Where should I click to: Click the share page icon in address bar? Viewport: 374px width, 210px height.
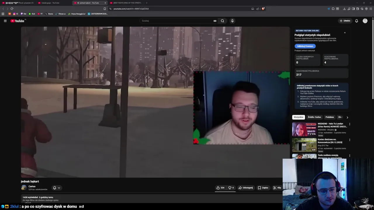258,9
